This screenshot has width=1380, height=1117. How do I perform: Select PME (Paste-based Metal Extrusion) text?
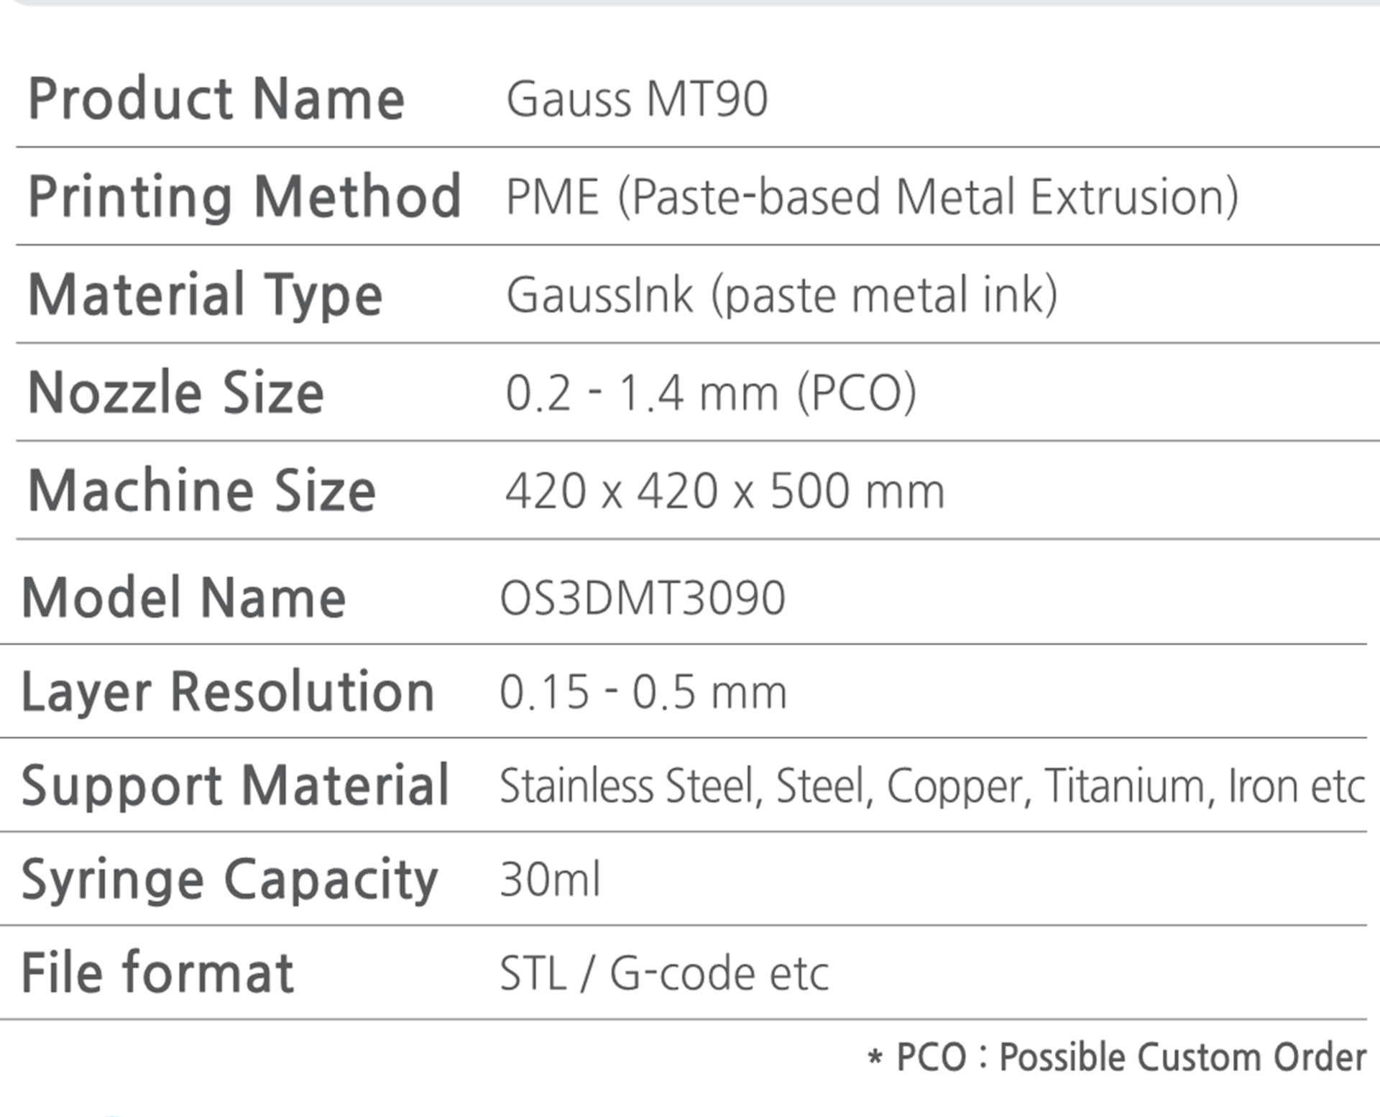[x=873, y=197]
